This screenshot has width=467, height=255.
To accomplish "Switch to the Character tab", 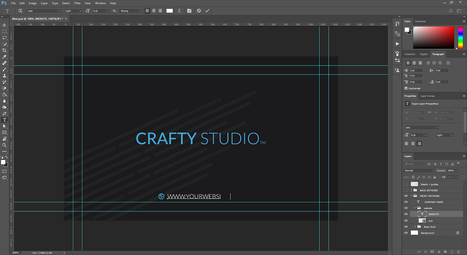I will click(x=410, y=54).
